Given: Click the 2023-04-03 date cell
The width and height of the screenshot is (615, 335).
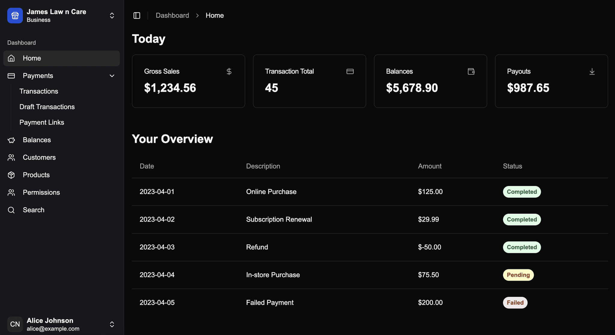Looking at the screenshot, I should pyautogui.click(x=157, y=247).
